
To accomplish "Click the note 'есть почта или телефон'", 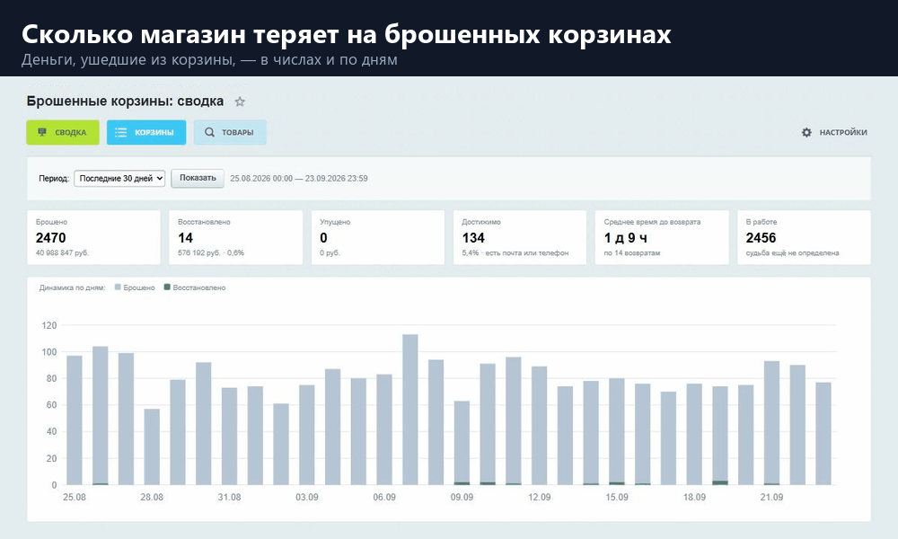I will pyautogui.click(x=527, y=252).
